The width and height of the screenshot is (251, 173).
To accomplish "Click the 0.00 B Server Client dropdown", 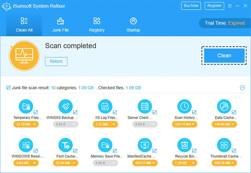I will pyautogui.click(x=145, y=124).
